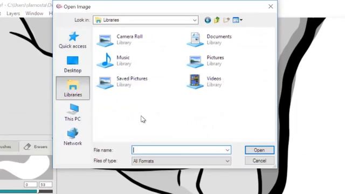Viewport: 345px width, 194px height.
Task: Click the Up One Level folder icon
Action: click(217, 20)
